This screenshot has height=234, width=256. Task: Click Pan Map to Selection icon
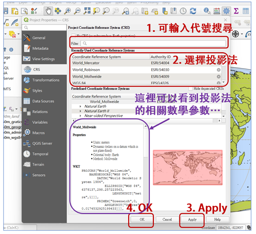point(58,11)
